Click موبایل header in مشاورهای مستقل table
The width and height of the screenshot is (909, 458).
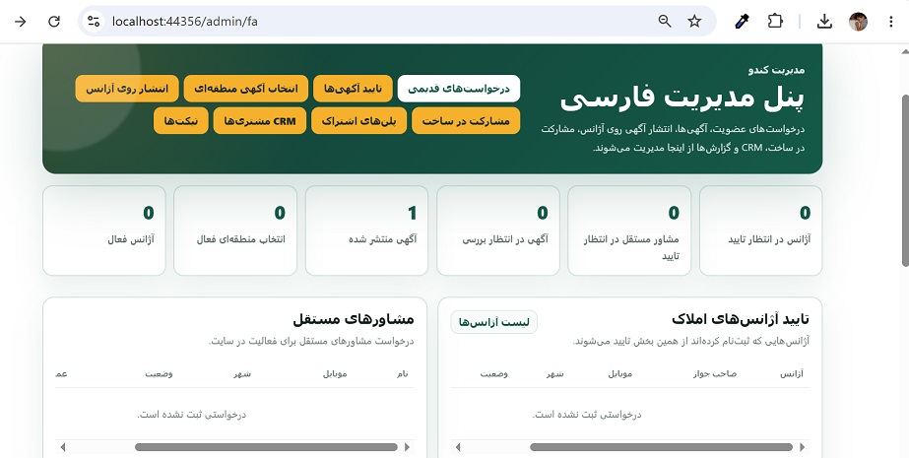[x=335, y=374]
